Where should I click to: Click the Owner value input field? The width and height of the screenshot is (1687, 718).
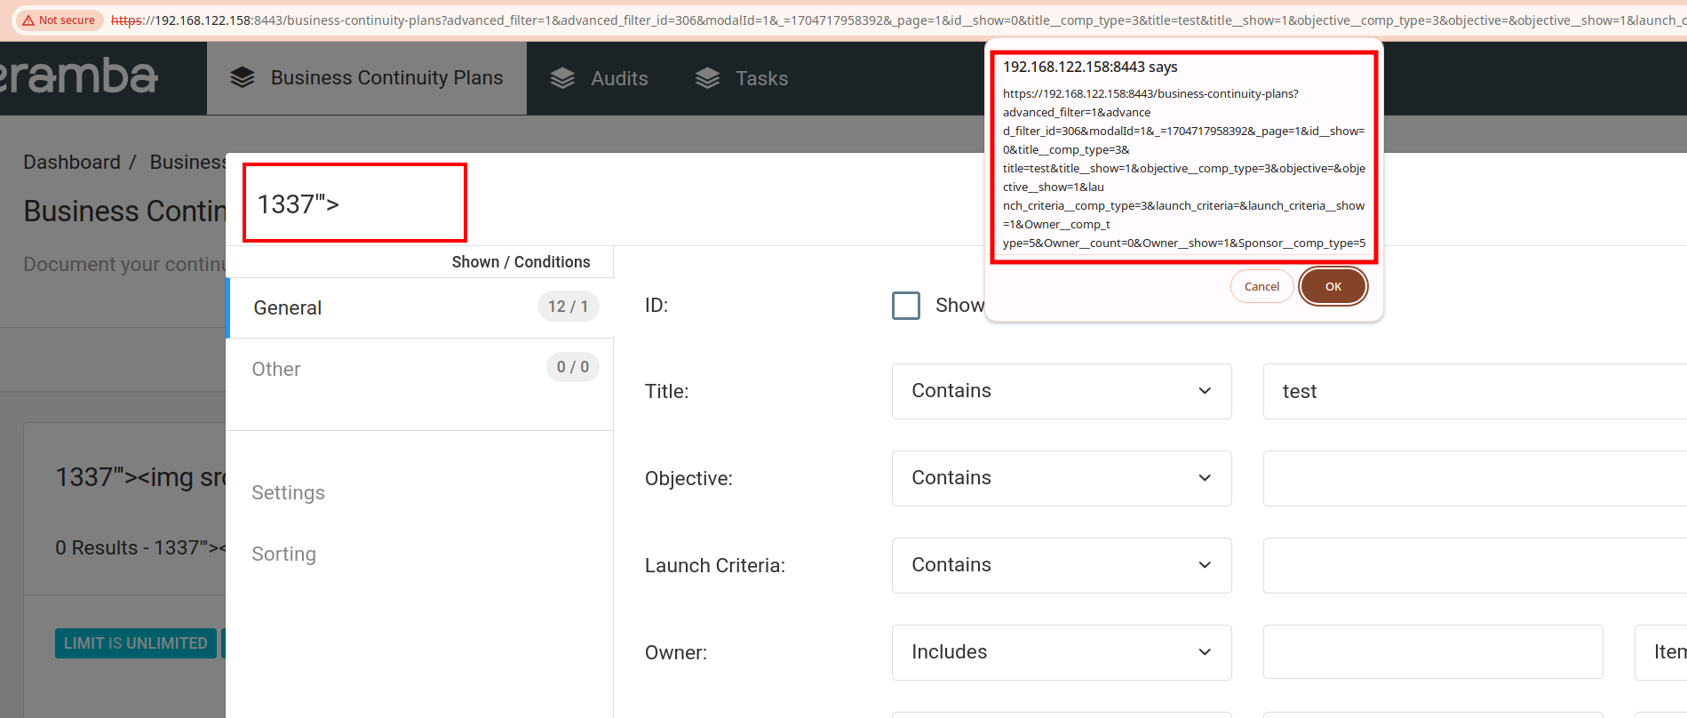[x=1433, y=652]
